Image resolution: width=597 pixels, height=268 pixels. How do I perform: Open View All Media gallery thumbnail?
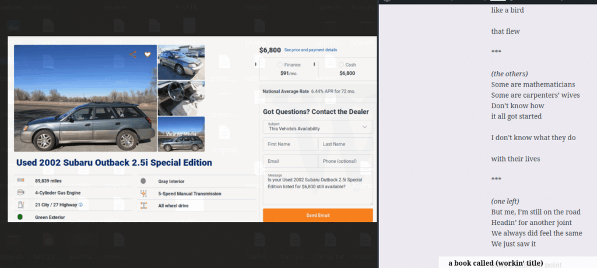(181, 134)
